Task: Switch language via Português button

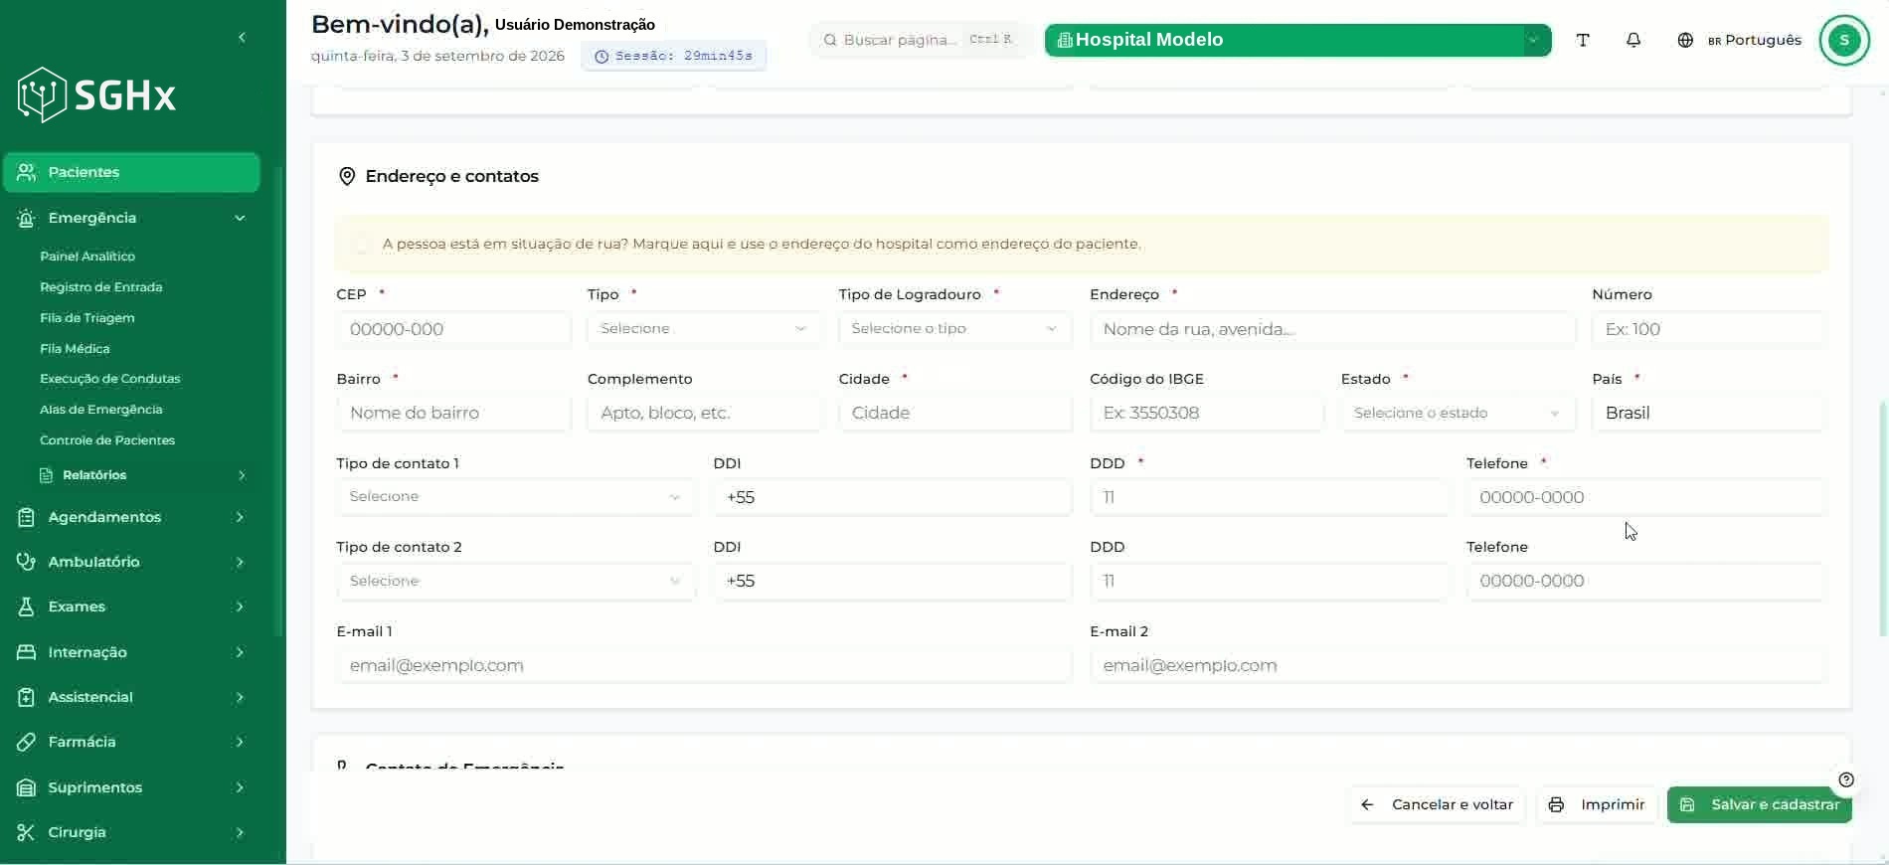Action: (1755, 40)
